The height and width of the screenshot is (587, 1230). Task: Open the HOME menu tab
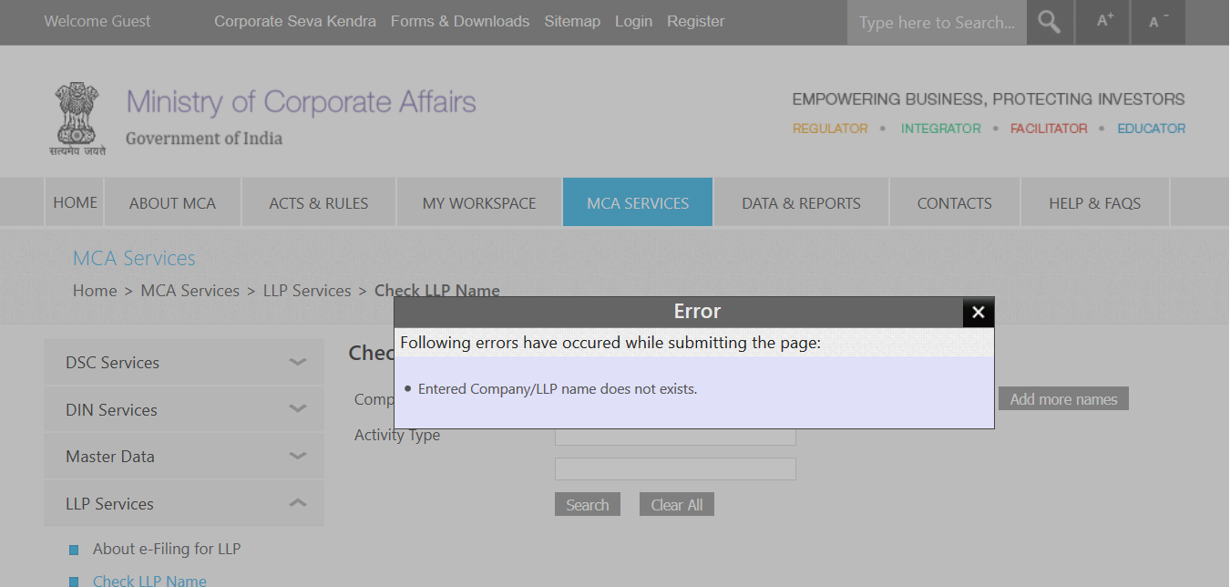[75, 202]
